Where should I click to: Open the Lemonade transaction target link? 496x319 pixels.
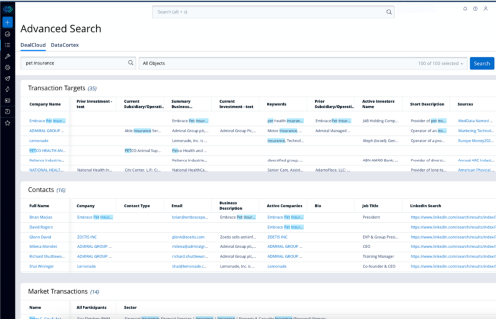click(x=39, y=141)
